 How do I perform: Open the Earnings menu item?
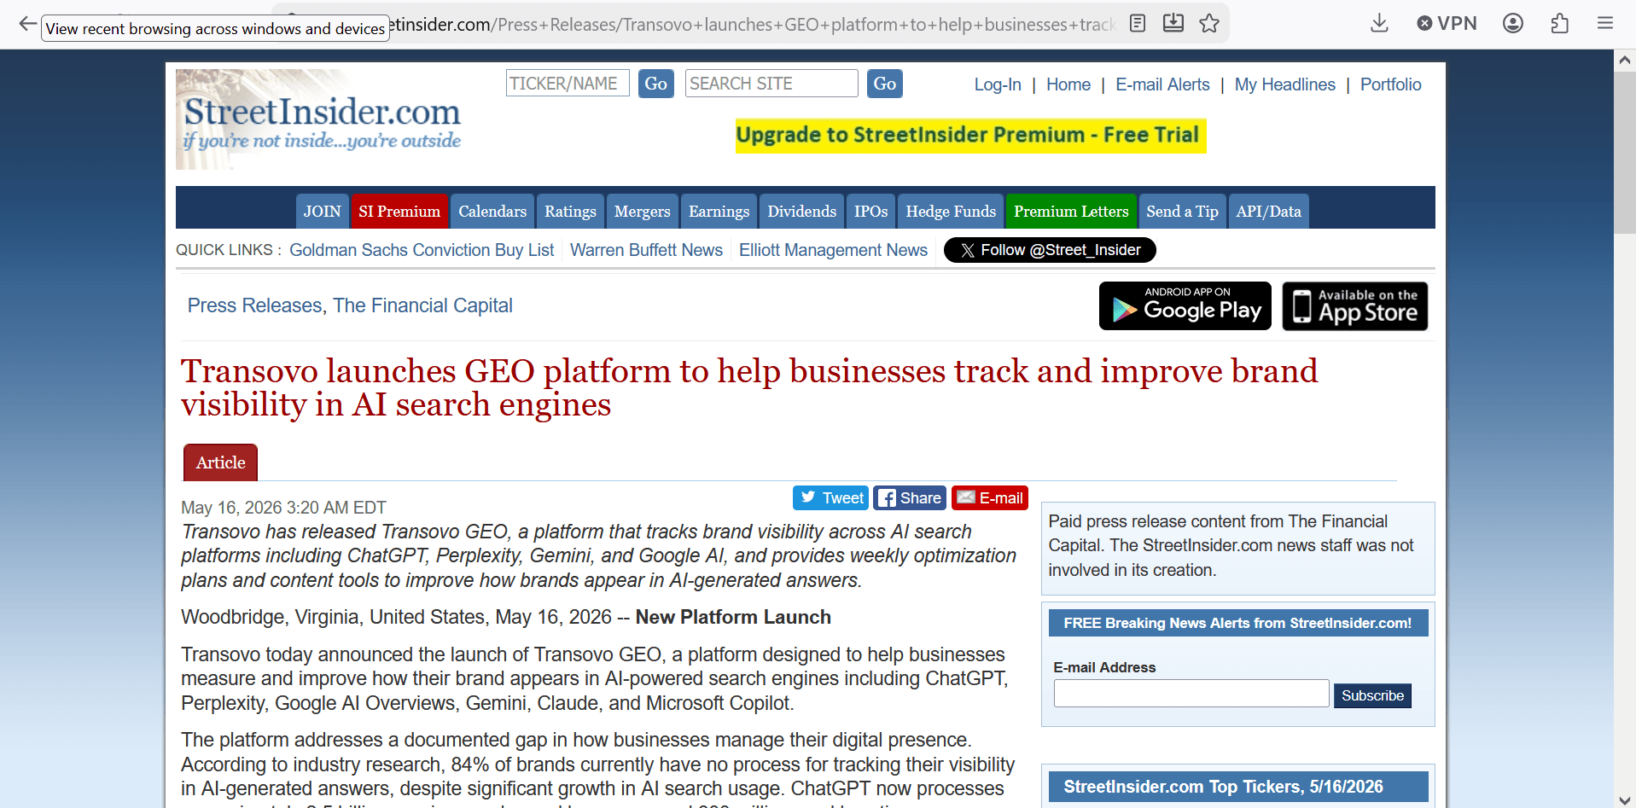pos(719,212)
